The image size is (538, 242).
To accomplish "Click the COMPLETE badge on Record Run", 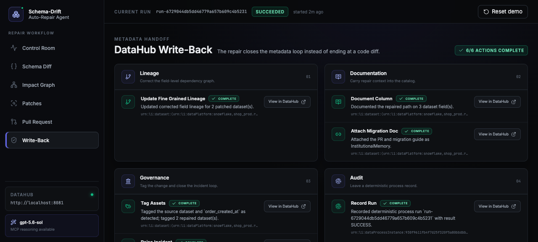I will (395, 203).
